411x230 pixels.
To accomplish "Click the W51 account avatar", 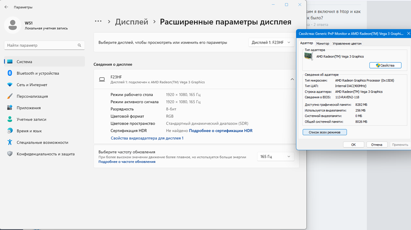I will tap(13, 25).
